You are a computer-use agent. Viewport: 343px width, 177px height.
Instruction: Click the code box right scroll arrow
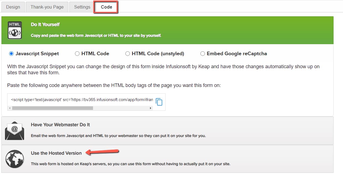coord(151,108)
